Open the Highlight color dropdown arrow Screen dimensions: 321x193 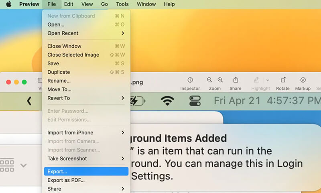tap(268, 80)
